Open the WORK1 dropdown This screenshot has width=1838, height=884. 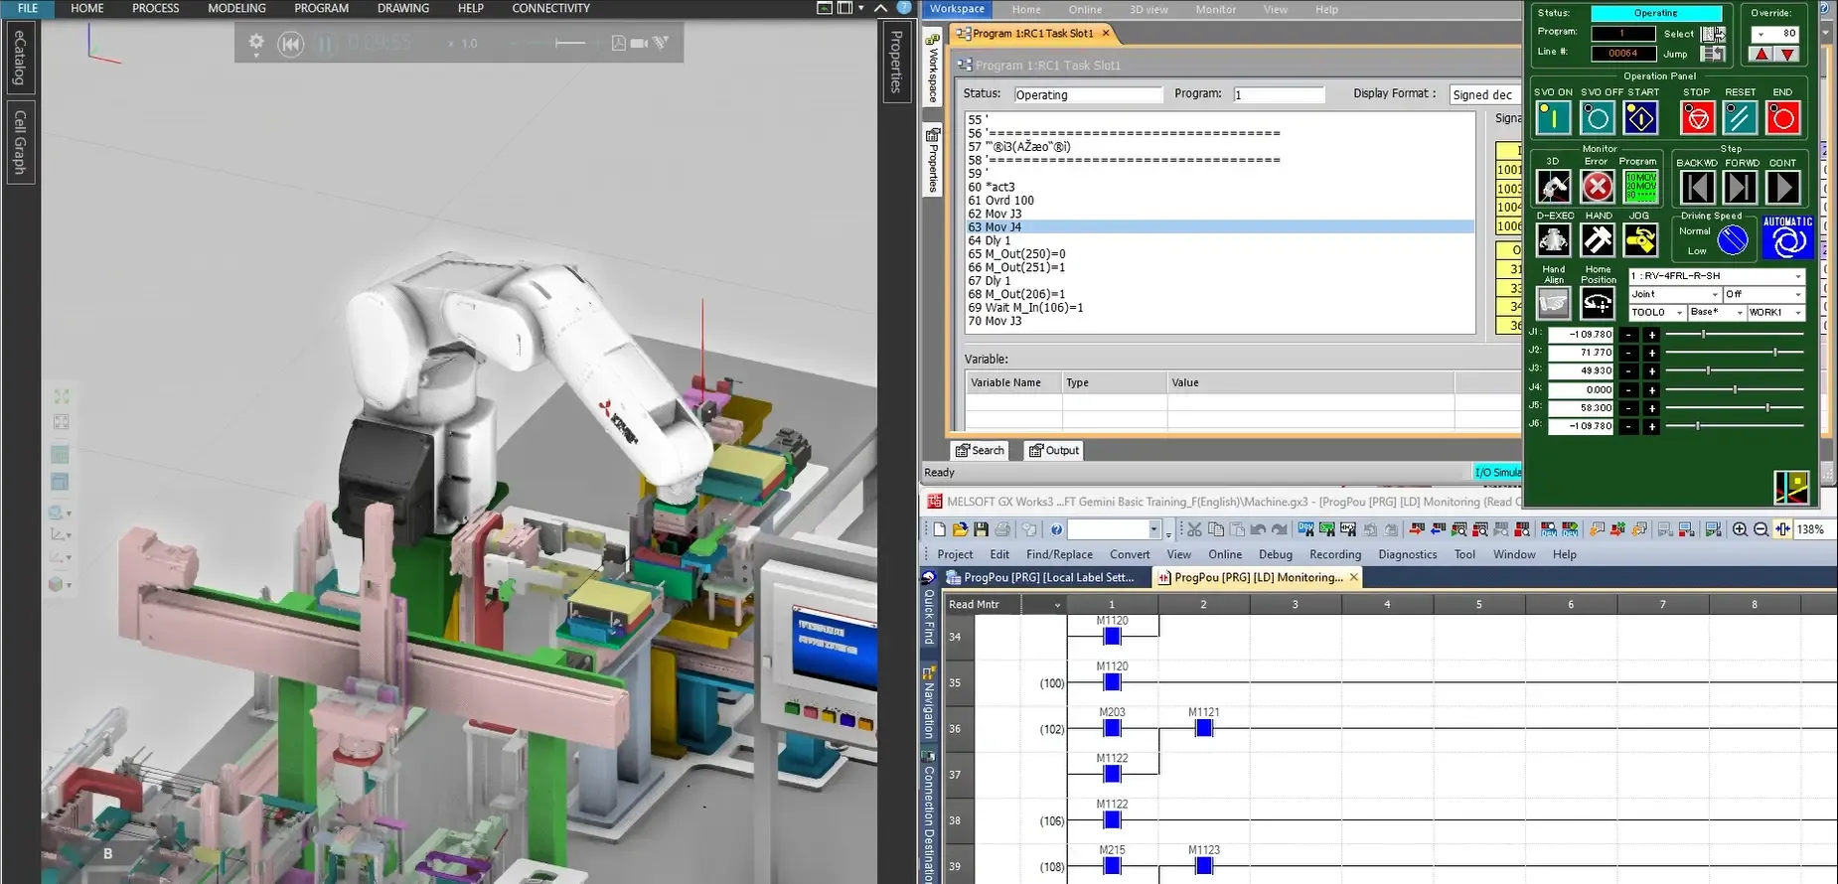click(x=1775, y=312)
